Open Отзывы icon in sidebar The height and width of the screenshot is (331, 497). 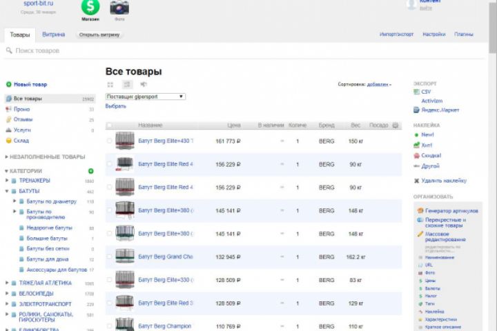[8, 119]
